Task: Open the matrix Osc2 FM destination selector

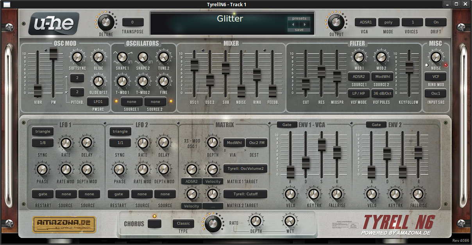Action: point(257,143)
